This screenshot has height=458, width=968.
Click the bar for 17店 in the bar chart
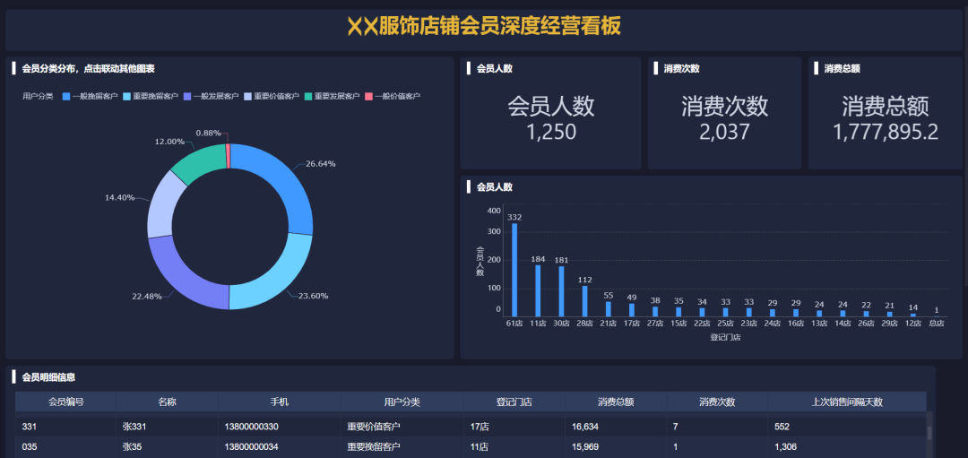pos(632,310)
